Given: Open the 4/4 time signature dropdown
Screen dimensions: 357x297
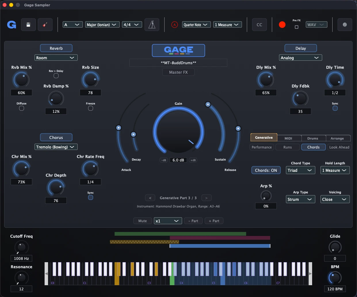Looking at the screenshot, I should tap(132, 25).
